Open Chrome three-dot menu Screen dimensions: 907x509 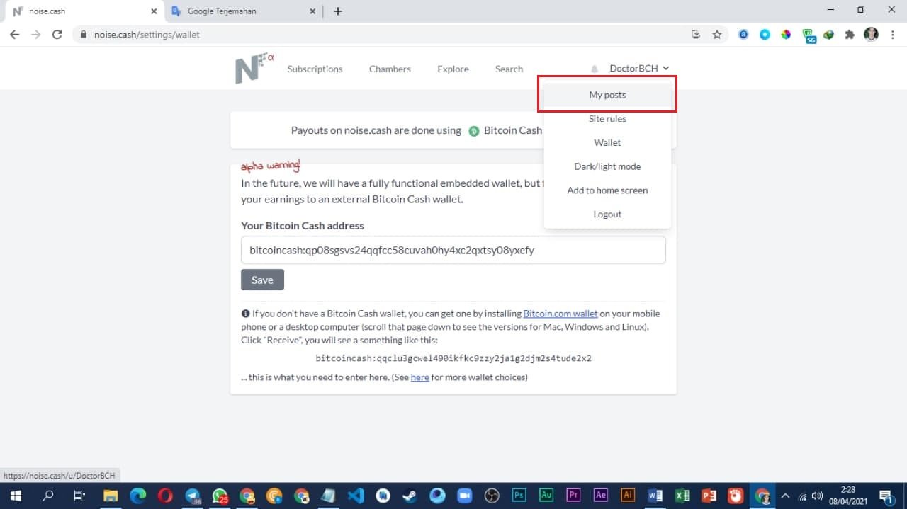point(892,34)
